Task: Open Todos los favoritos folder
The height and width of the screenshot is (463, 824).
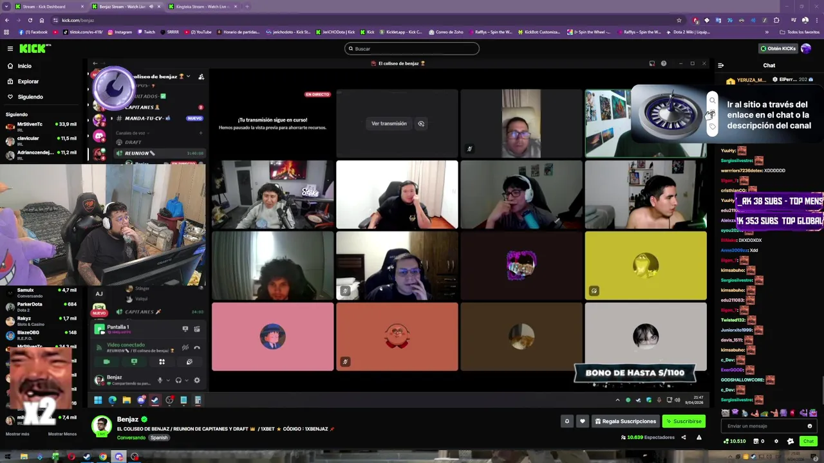Action: click(800, 32)
